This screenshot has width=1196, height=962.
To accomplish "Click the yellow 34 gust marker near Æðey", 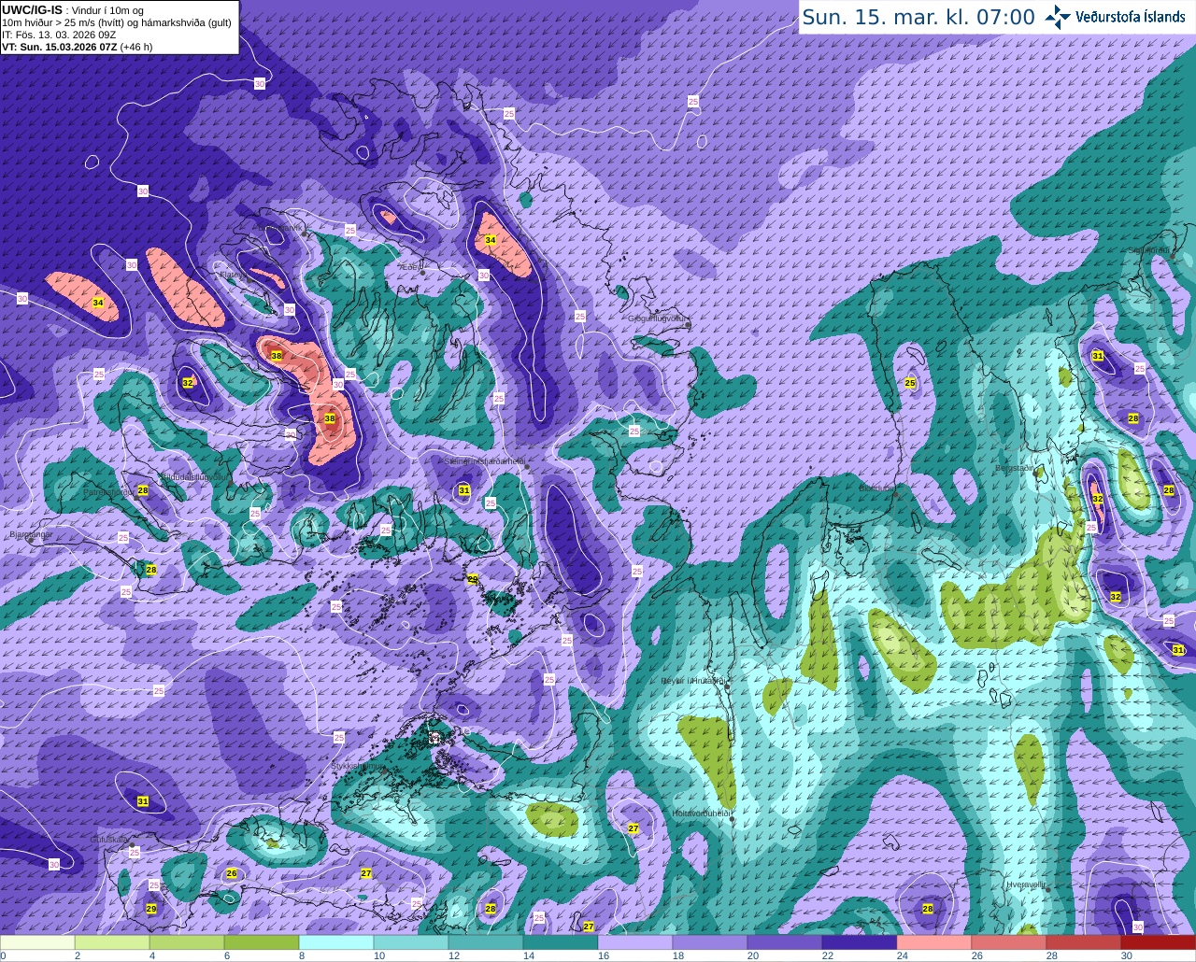I will click(490, 240).
